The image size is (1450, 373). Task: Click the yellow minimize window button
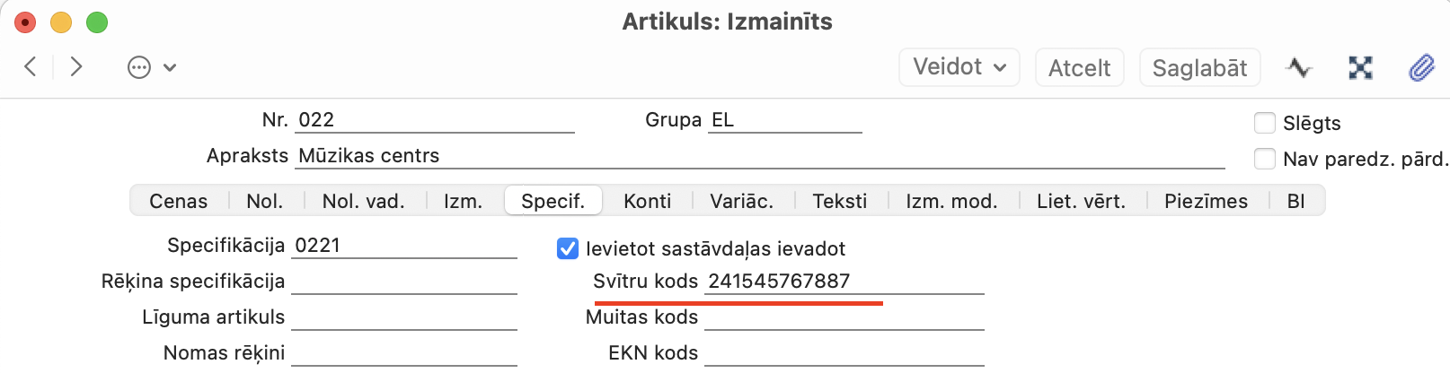coord(61,22)
